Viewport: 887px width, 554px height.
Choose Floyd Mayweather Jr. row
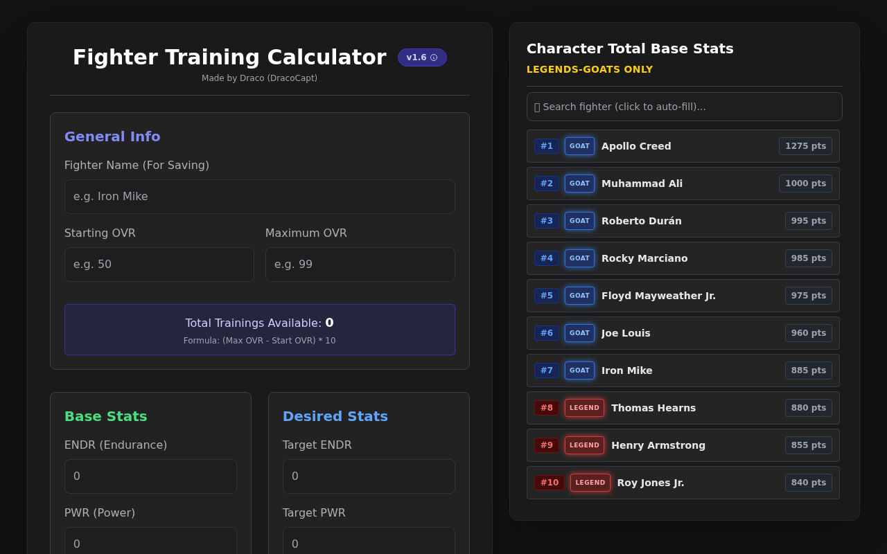click(x=683, y=296)
